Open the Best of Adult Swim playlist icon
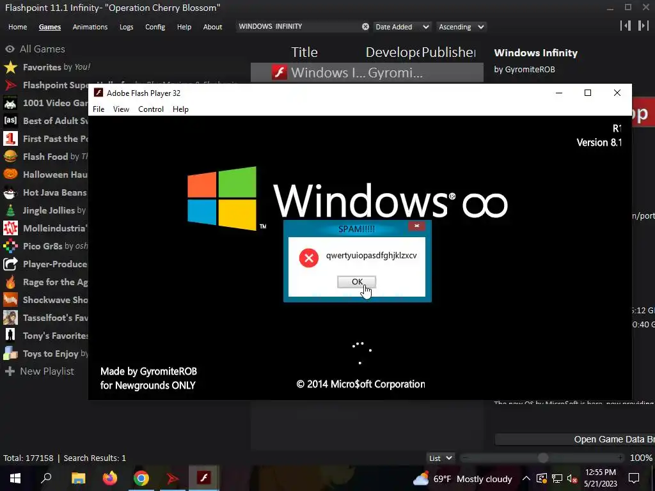This screenshot has height=491, width=655. point(10,121)
